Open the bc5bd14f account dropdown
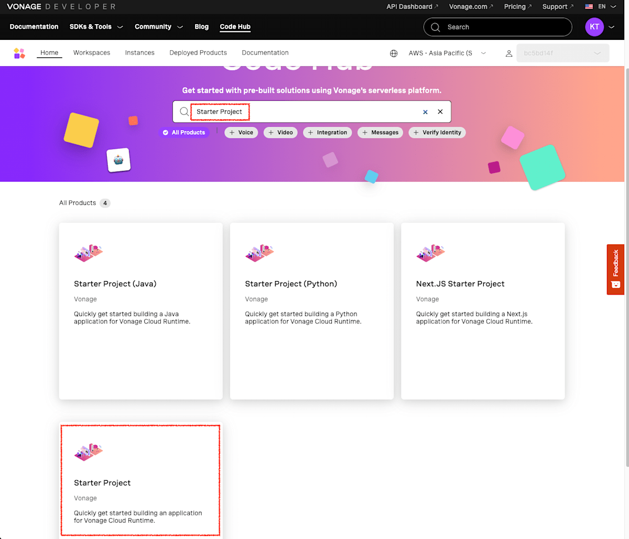Viewport: 629px width, 539px height. (x=563, y=53)
